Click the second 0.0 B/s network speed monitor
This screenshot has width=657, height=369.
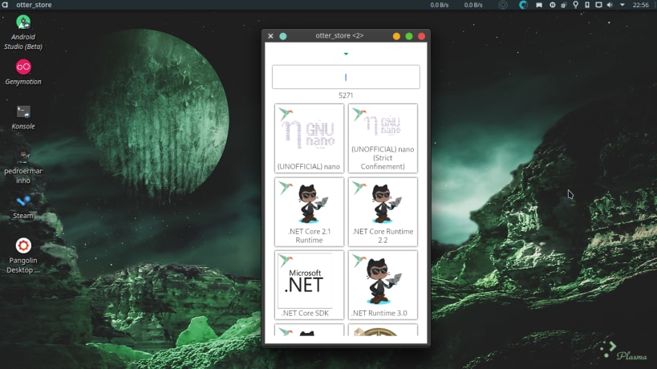(473, 5)
